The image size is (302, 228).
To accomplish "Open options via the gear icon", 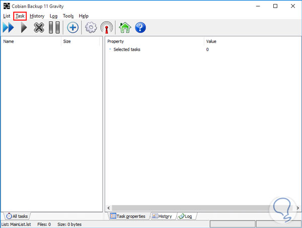I will coord(91,28).
